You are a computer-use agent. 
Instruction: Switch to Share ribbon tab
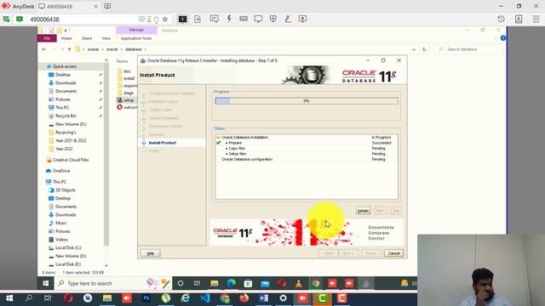87,38
